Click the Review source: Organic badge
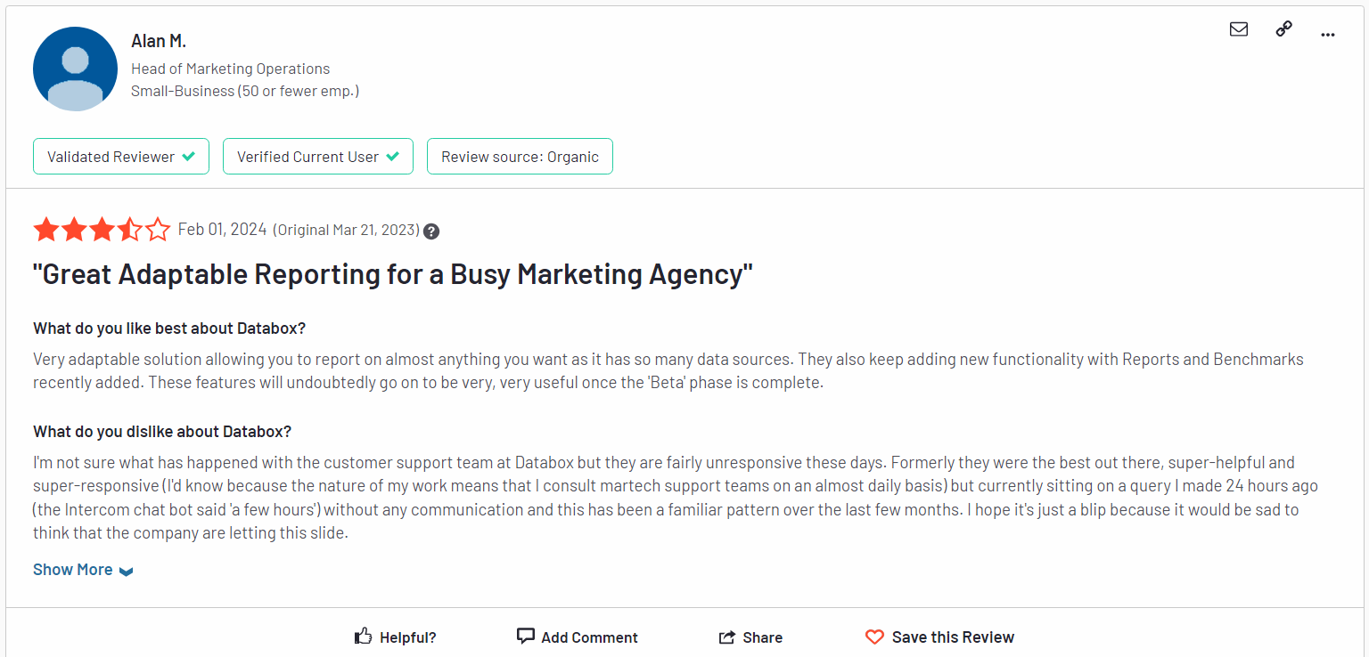Image resolution: width=1369 pixels, height=657 pixels. [520, 157]
